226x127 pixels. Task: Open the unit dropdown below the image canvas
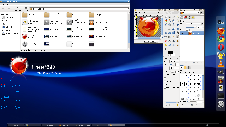tap(147, 41)
